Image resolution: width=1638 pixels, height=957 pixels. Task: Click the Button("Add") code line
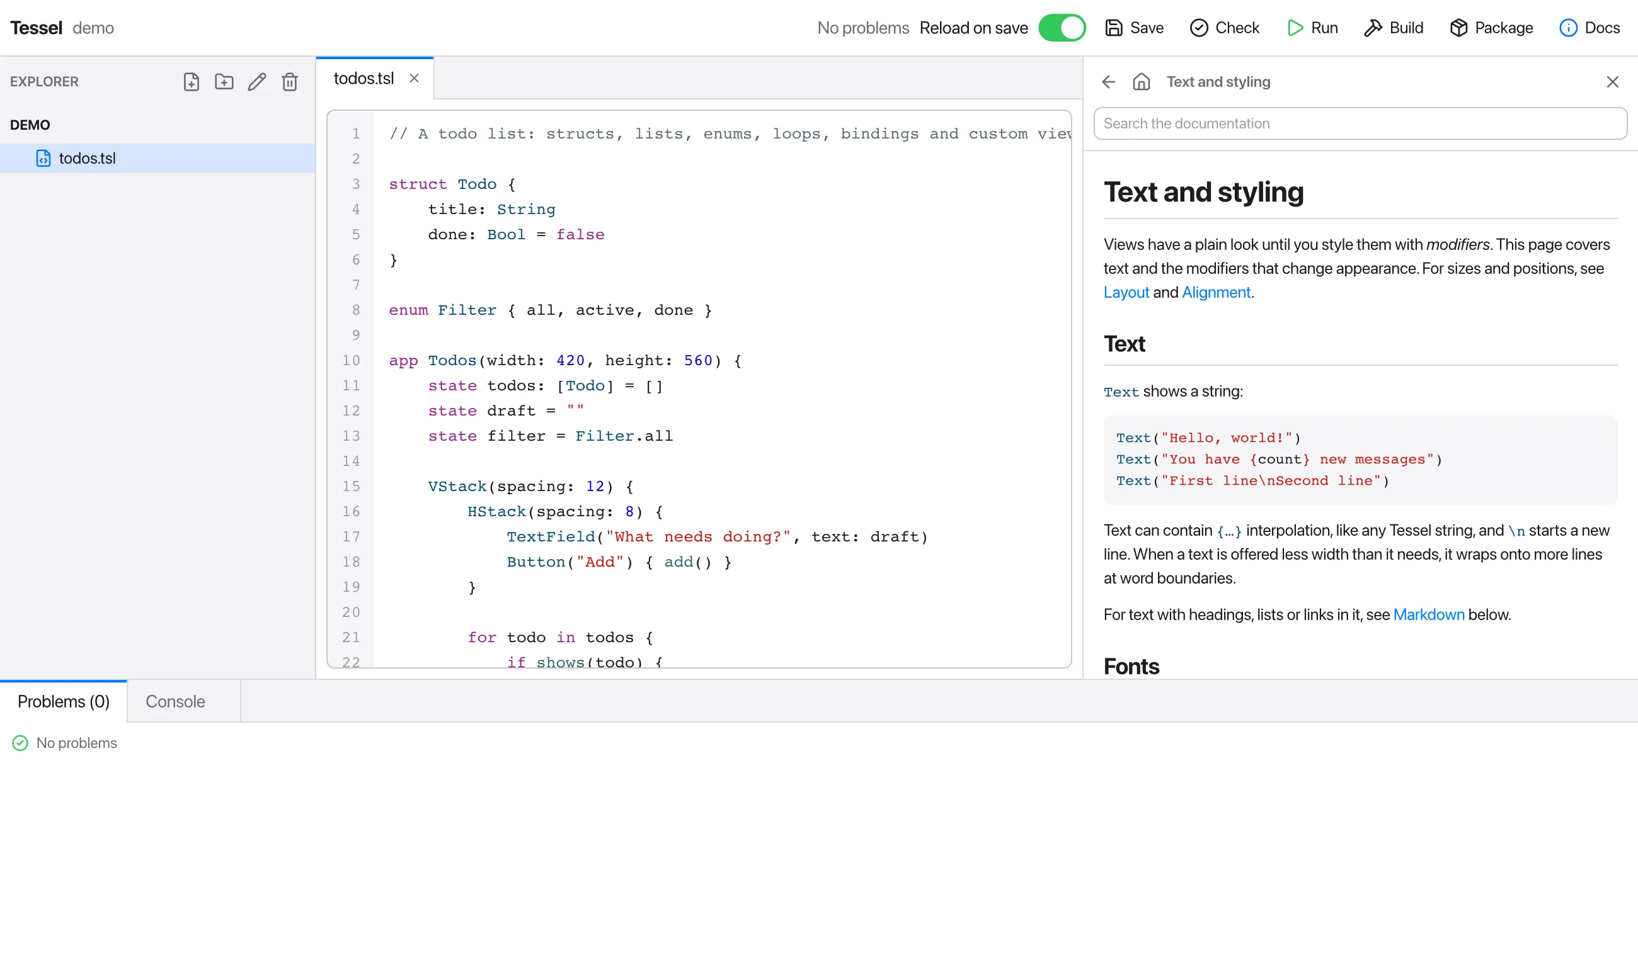[x=619, y=563]
